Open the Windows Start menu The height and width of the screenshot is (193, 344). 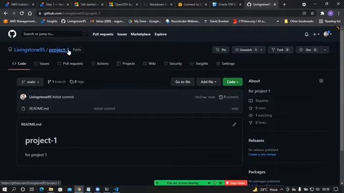5,189
